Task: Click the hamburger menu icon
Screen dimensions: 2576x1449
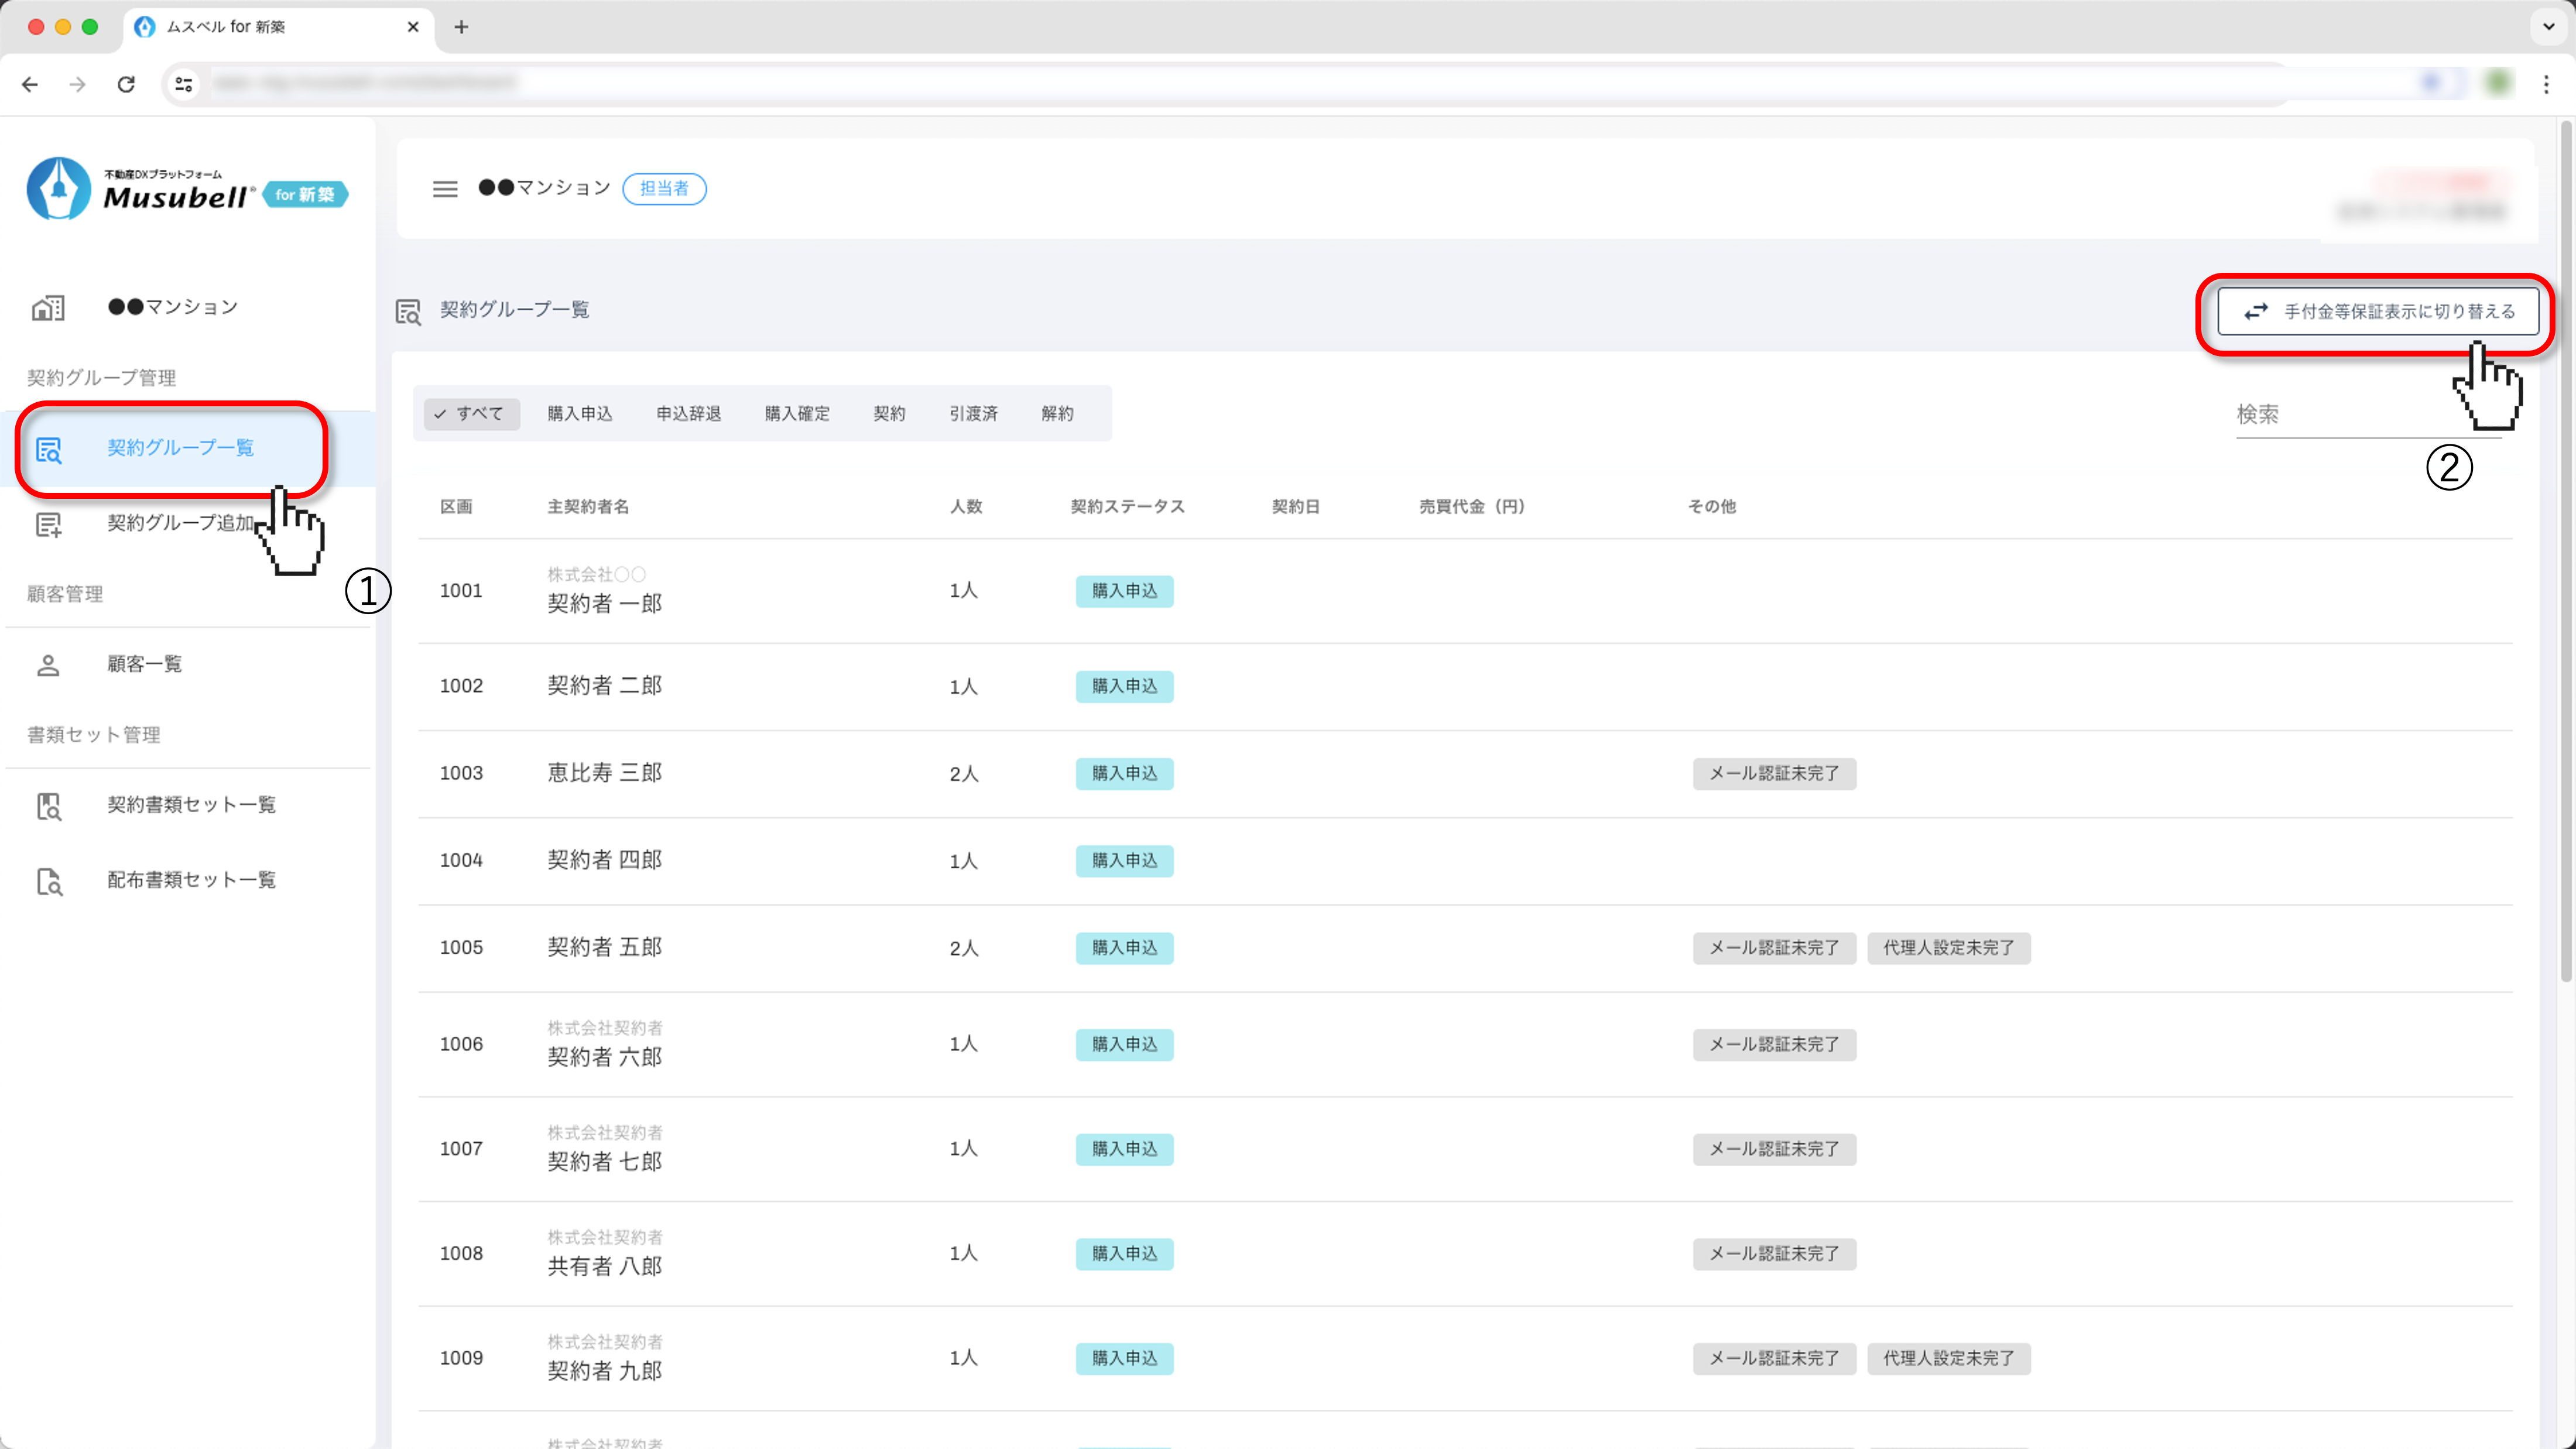Action: (445, 189)
